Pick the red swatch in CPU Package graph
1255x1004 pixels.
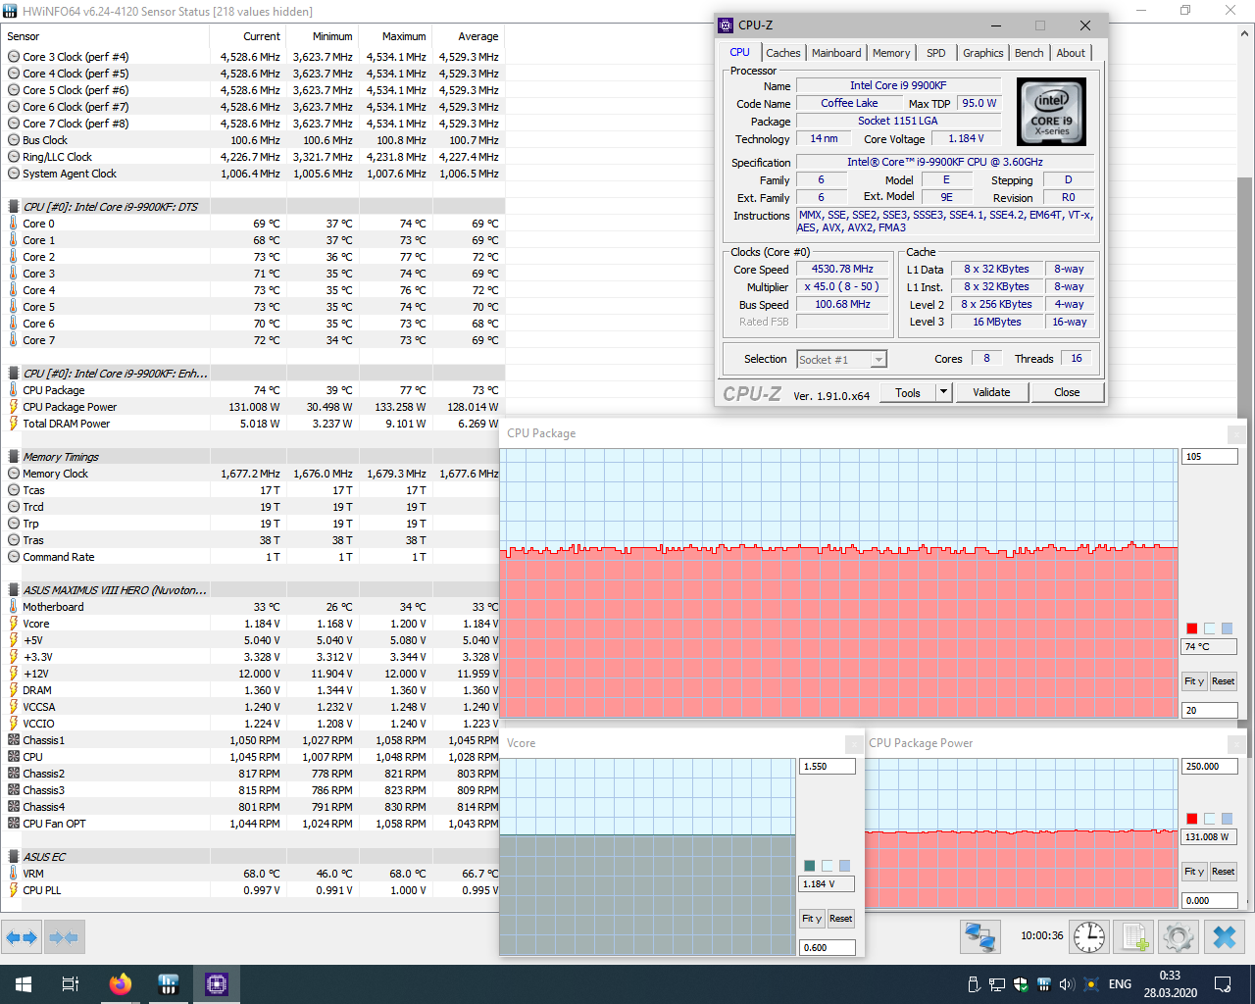click(1192, 628)
